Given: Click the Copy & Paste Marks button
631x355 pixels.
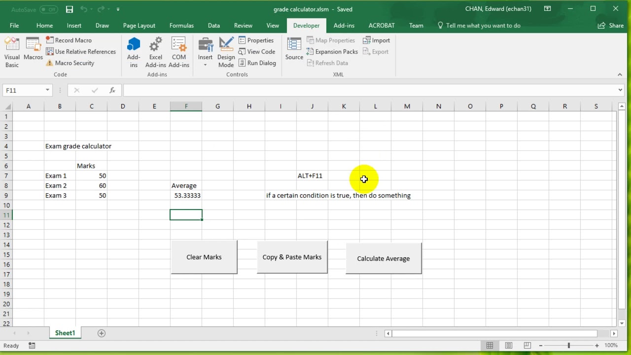Looking at the screenshot, I should click(292, 257).
